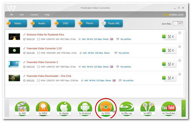
Task: Open the Edit menu
Action: [x=22, y=15]
